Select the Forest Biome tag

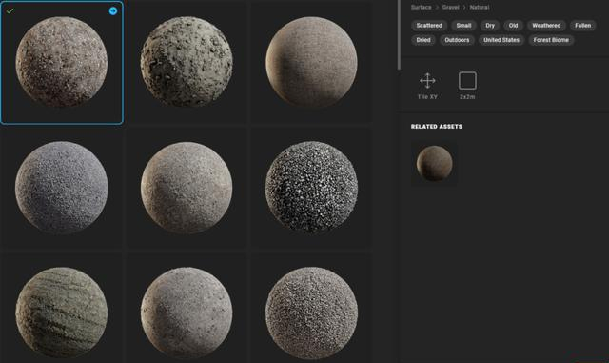click(x=551, y=40)
